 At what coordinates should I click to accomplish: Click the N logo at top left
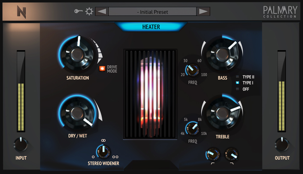22,12
